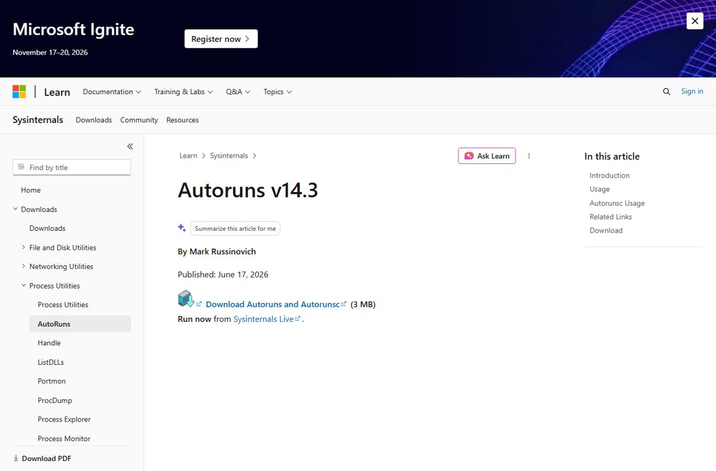Expand Networking Utilities section
Image resolution: width=716 pixels, height=471 pixels.
24,267
